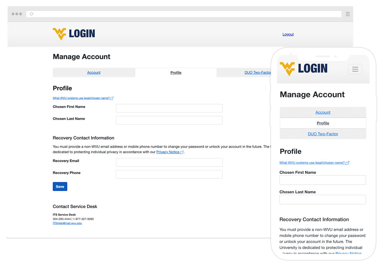Open the DUO Two-Factor tab on desktop
Image resolution: width=384 pixels, height=266 pixels.
tap(257, 73)
